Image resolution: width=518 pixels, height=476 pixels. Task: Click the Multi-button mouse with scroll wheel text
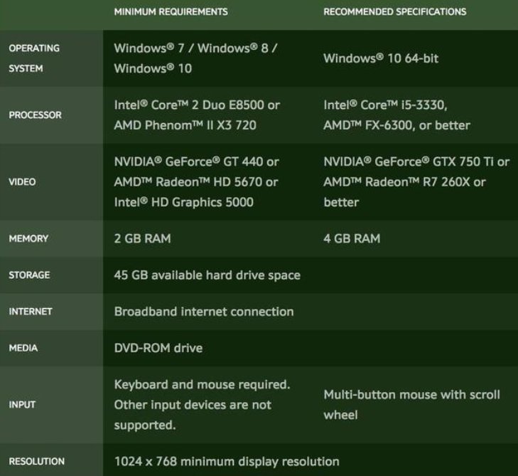(411, 404)
